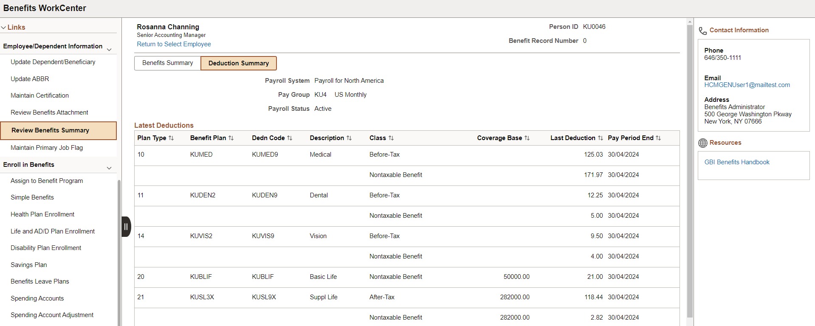
Task: Sort by Coverage Base arrows icon
Action: click(x=527, y=138)
